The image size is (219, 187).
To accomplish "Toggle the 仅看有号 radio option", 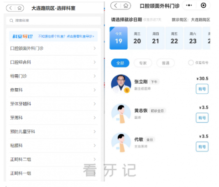I will pos(191,63).
